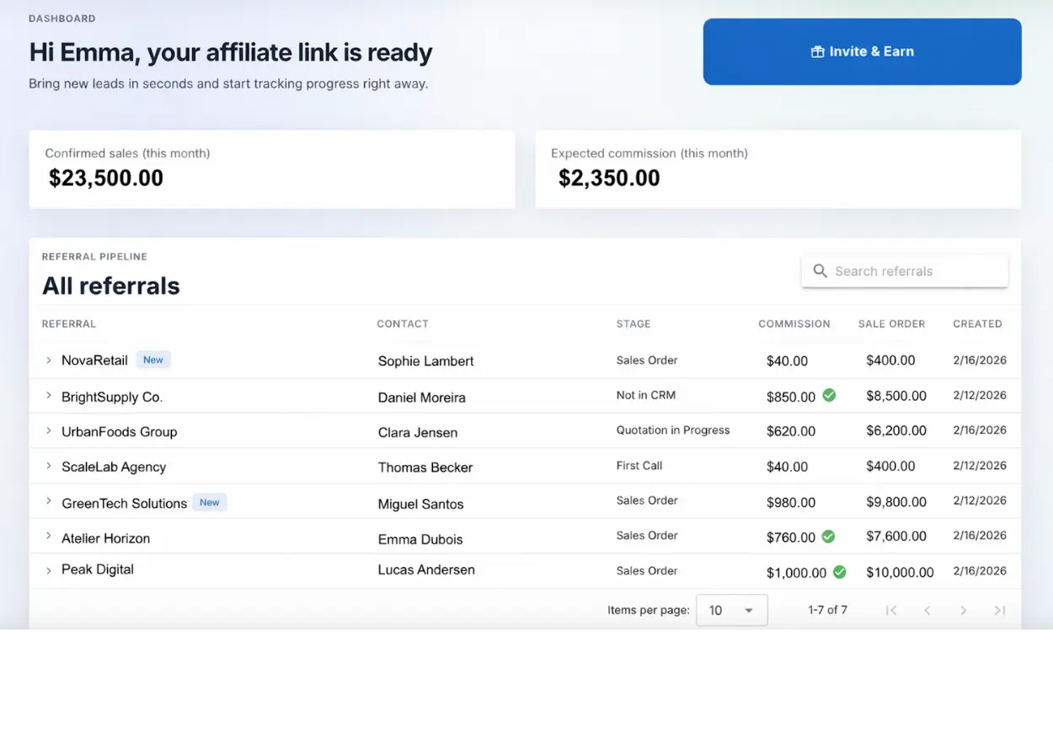This screenshot has width=1053, height=737.
Task: Open the Items per page dropdown
Action: coord(731,611)
